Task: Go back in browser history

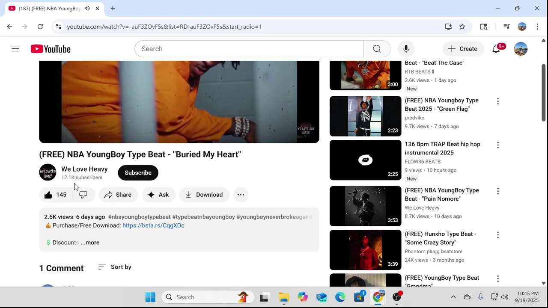Action: 9,27
